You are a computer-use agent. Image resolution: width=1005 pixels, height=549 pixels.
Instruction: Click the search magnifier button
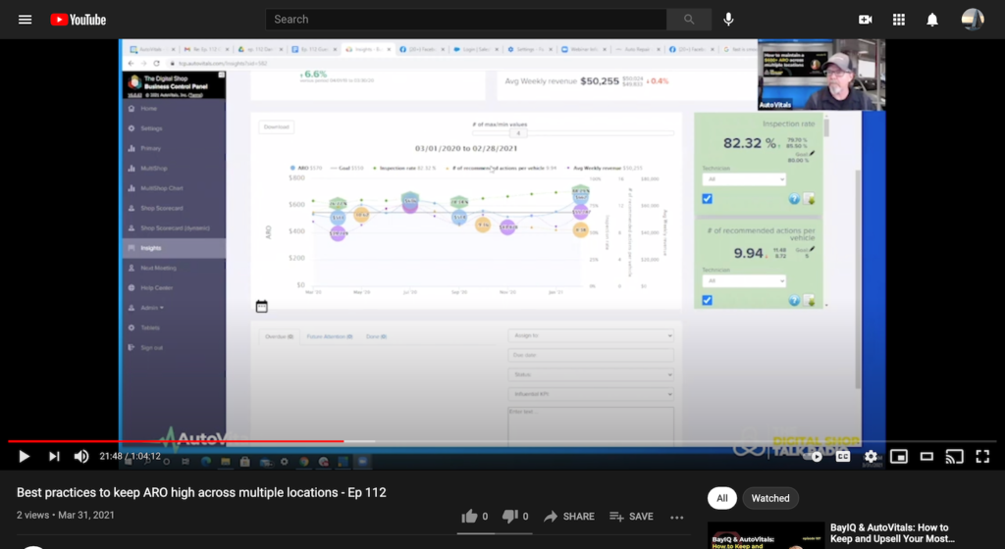(x=688, y=20)
